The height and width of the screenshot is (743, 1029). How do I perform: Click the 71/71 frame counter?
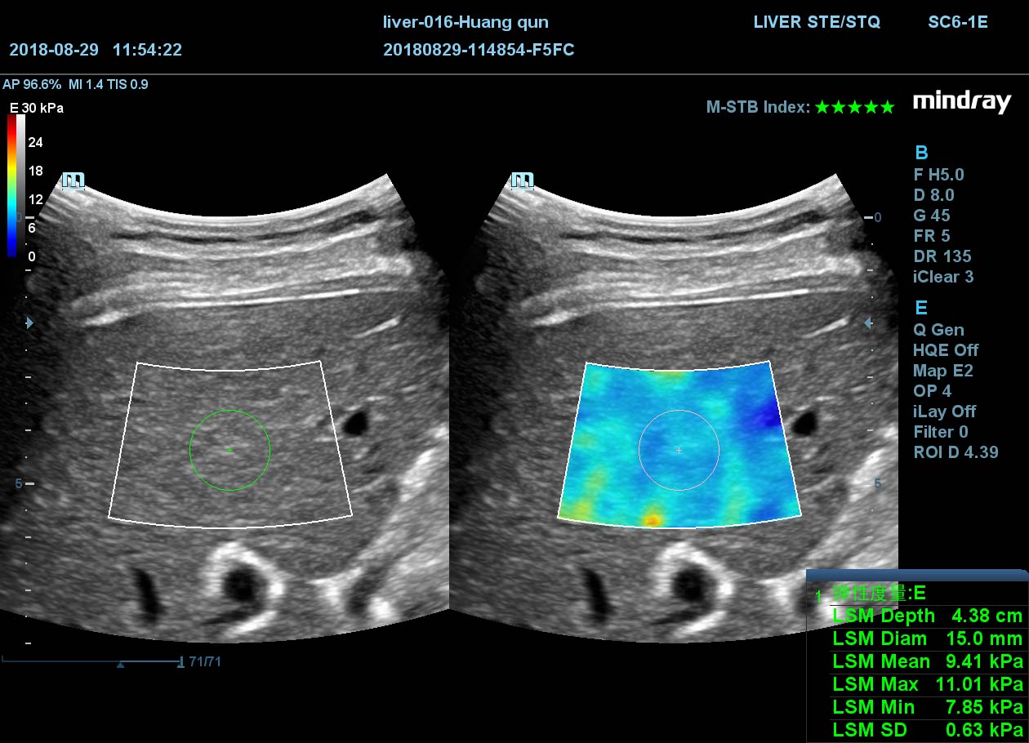(204, 662)
